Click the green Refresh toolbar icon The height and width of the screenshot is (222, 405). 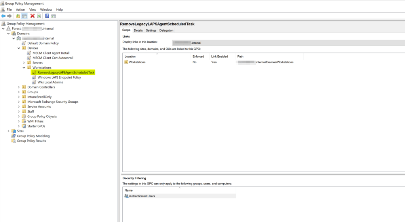tap(39, 16)
